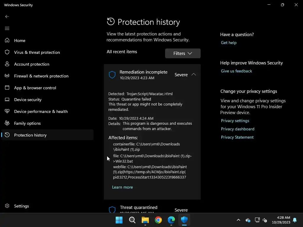Image resolution: width=303 pixels, height=227 pixels.
Task: Launch Google Chrome from the taskbar
Action: (x=158, y=220)
